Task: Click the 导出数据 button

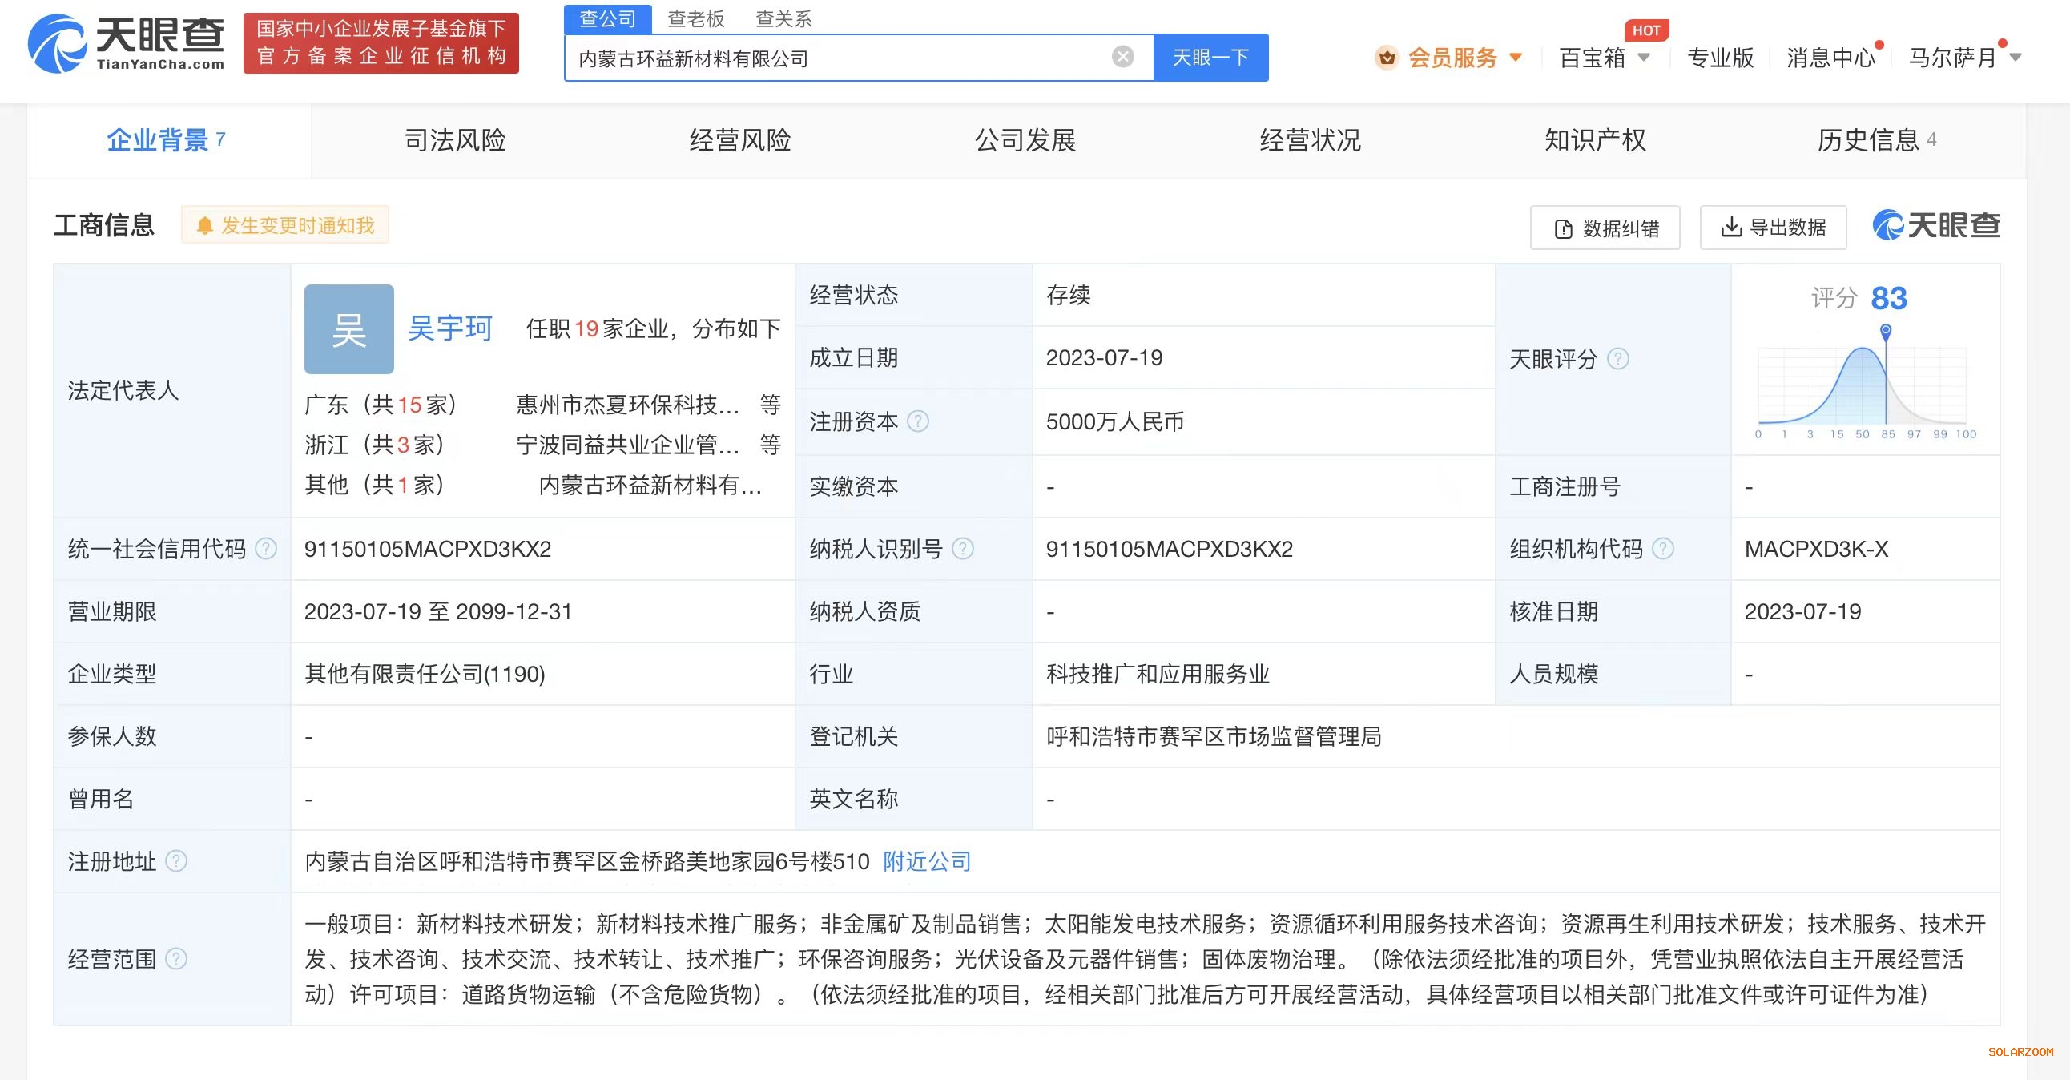Action: tap(1773, 228)
